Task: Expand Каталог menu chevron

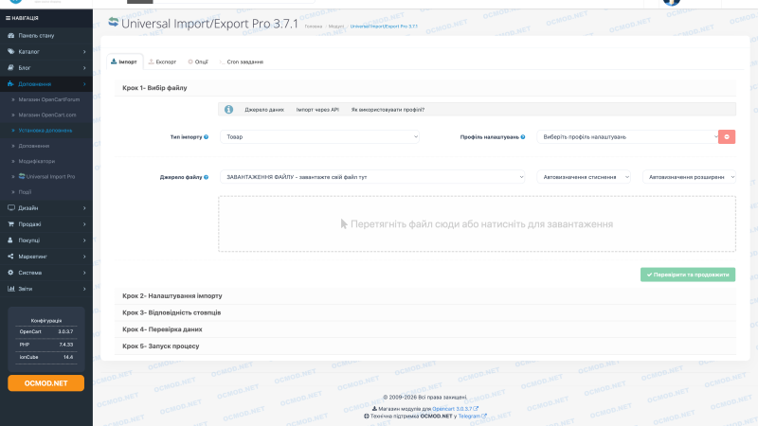Action: point(84,52)
